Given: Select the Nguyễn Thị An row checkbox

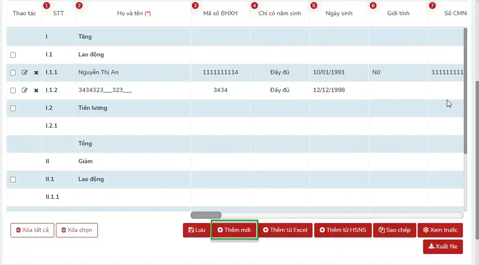Looking at the screenshot, I should 13,73.
